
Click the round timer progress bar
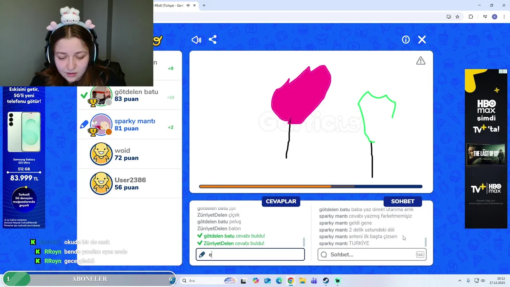pyautogui.click(x=311, y=187)
